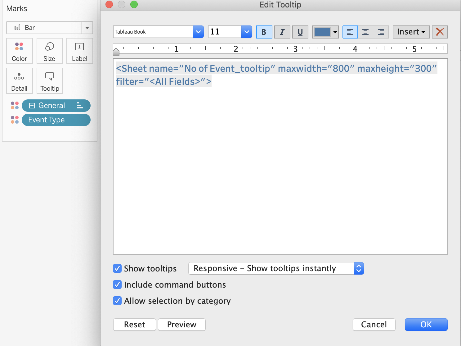461x346 pixels.
Task: Open the Tableau Book font dropdown
Action: 198,32
